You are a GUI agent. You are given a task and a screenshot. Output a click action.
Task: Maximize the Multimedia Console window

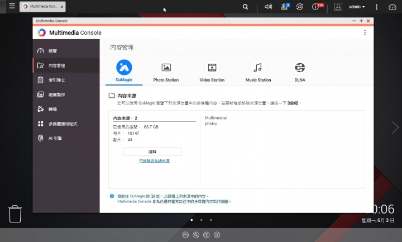[361, 21]
